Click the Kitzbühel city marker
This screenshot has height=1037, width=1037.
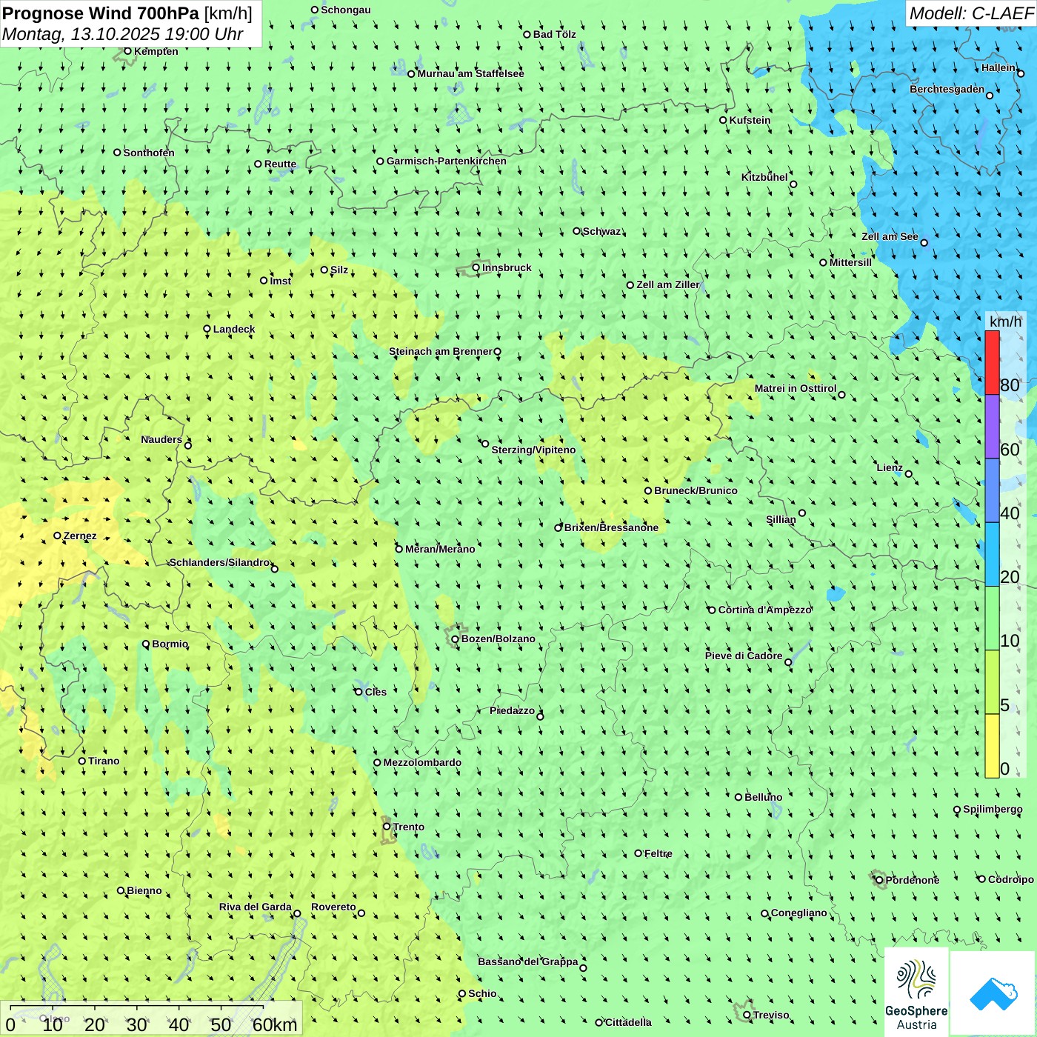[793, 184]
